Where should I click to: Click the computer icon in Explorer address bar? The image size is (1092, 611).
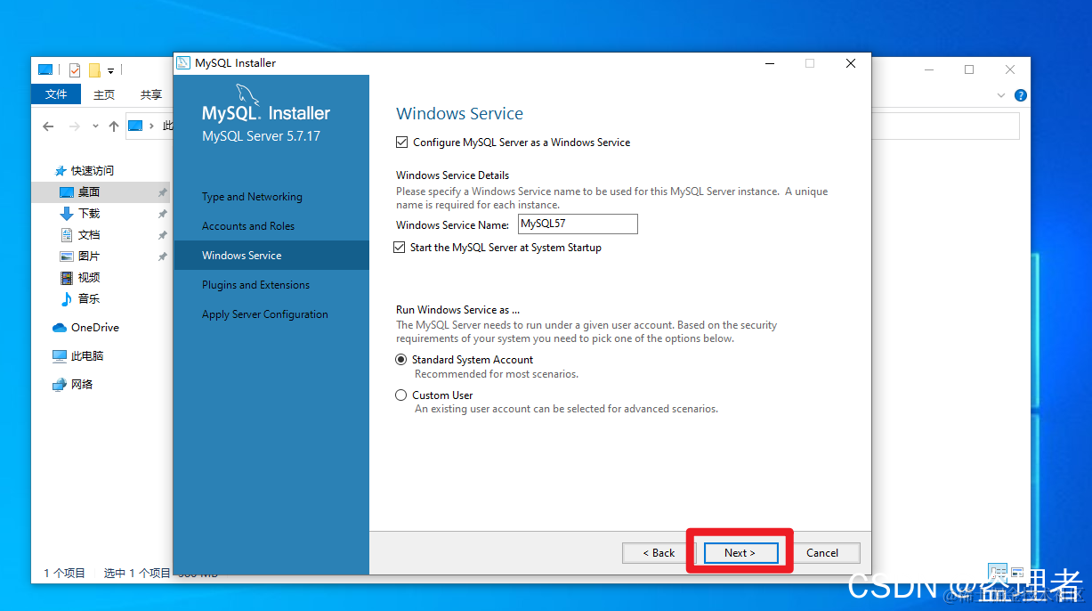tap(135, 126)
